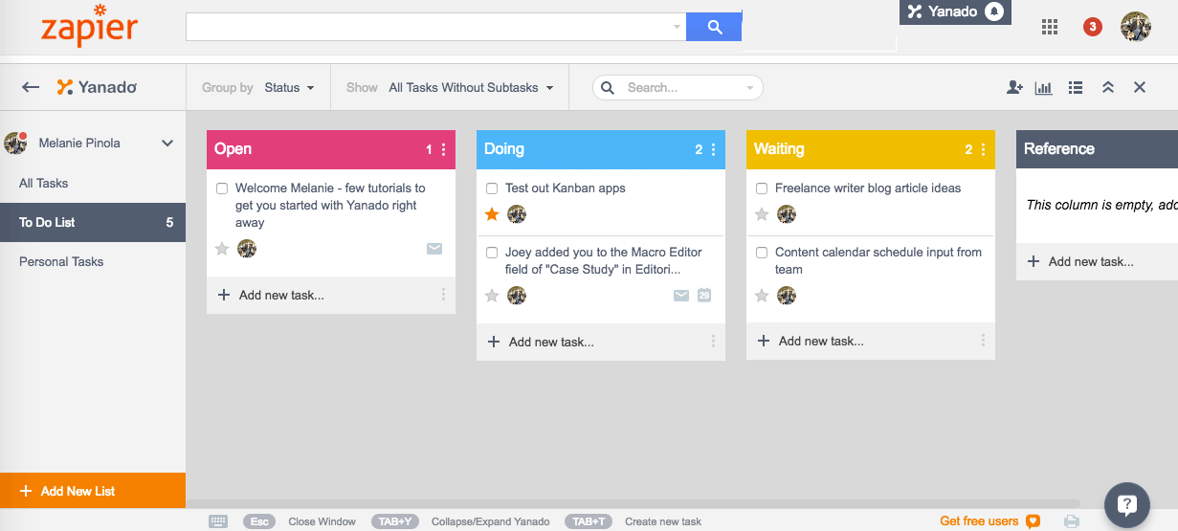This screenshot has height=531, width=1178.
Task: Open the top search box dropdown arrow
Action: [677, 27]
